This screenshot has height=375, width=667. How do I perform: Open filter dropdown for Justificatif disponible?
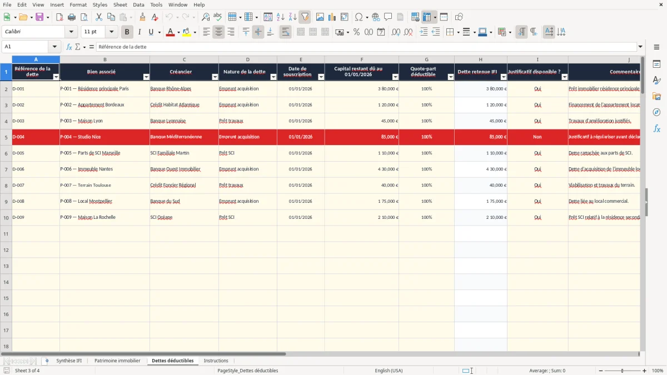pos(565,77)
